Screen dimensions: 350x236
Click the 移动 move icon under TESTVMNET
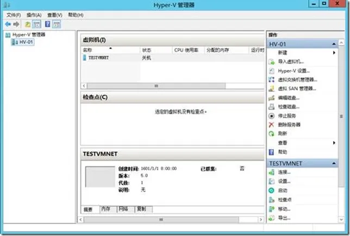coord(271,209)
